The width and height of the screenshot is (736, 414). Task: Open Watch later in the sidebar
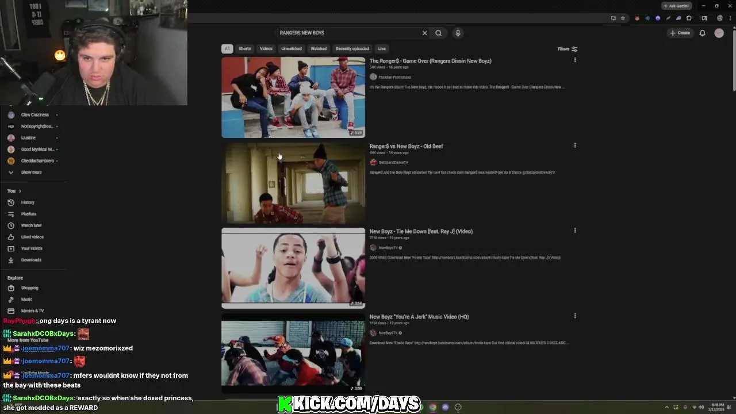[x=31, y=225]
